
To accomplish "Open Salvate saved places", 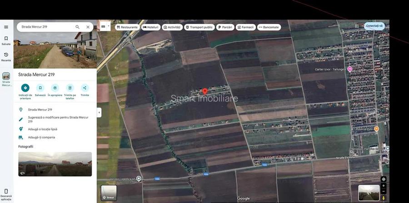I will click(6, 40).
